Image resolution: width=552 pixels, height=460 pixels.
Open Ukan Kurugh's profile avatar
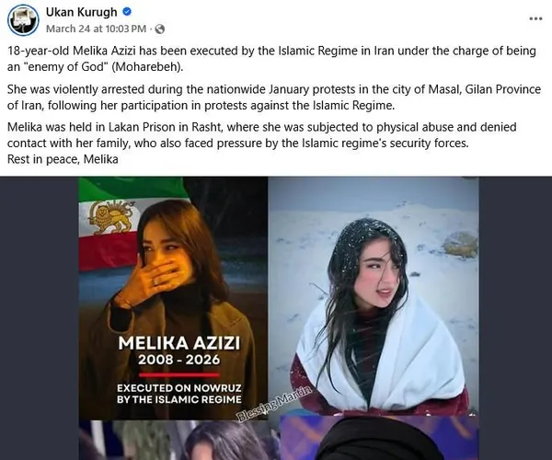tap(23, 20)
